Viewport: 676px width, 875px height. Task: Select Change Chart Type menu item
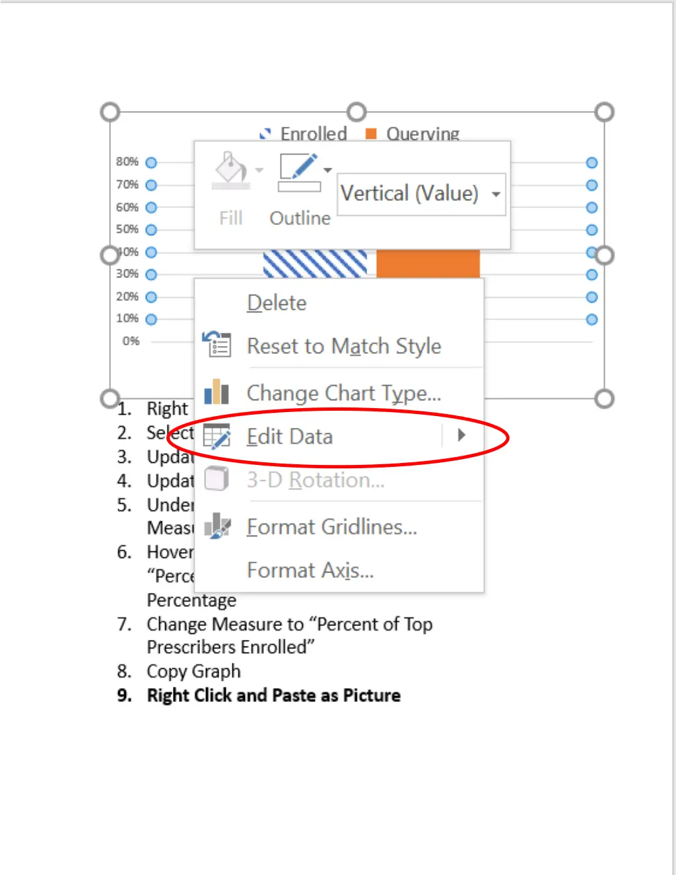[344, 394]
